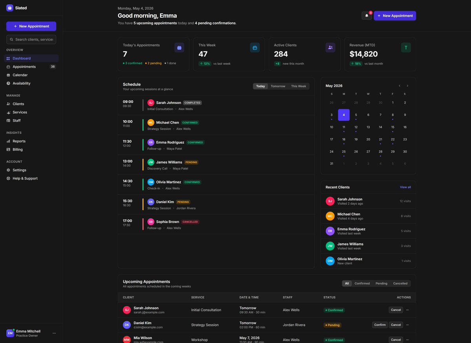Focus the Search clients, services field

31,39
